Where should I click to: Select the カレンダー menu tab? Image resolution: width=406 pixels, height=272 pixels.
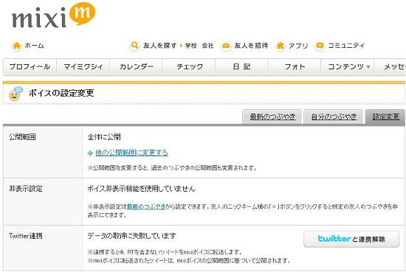(x=137, y=66)
